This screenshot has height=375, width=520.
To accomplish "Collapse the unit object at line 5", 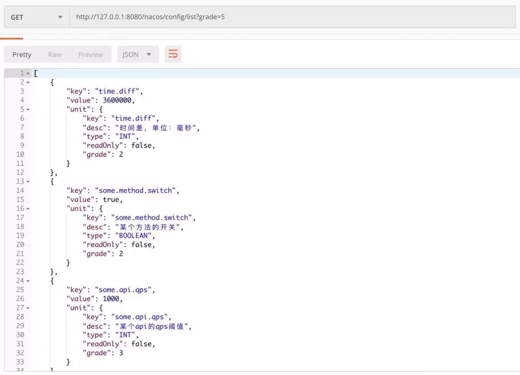I will 28,109.
